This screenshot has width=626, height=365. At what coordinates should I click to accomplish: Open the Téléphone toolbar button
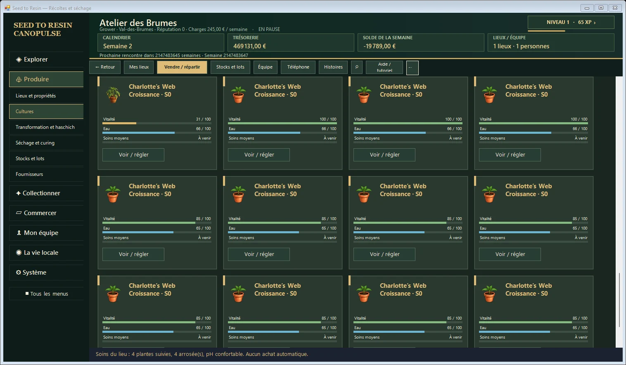coord(298,67)
